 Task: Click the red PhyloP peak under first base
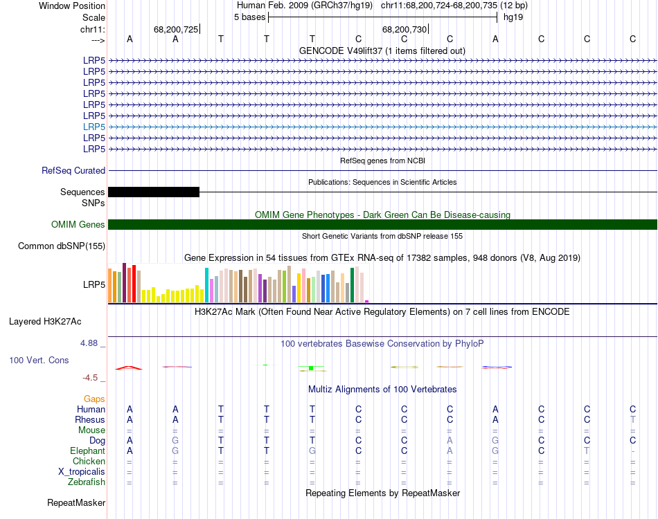click(129, 367)
